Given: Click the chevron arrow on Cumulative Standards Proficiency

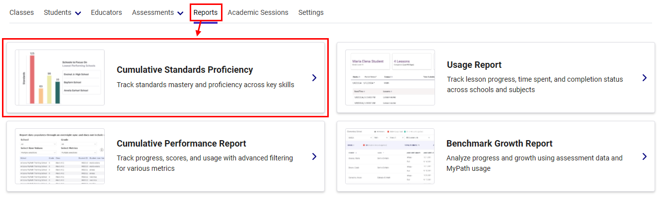Looking at the screenshot, I should pos(314,78).
